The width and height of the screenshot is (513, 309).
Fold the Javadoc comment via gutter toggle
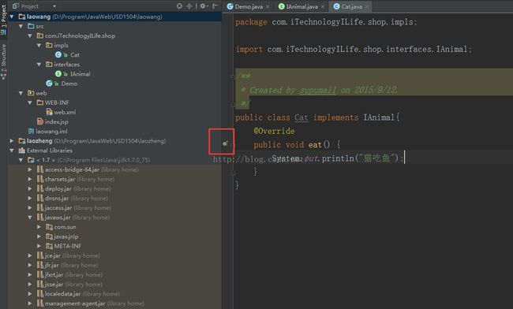232,77
